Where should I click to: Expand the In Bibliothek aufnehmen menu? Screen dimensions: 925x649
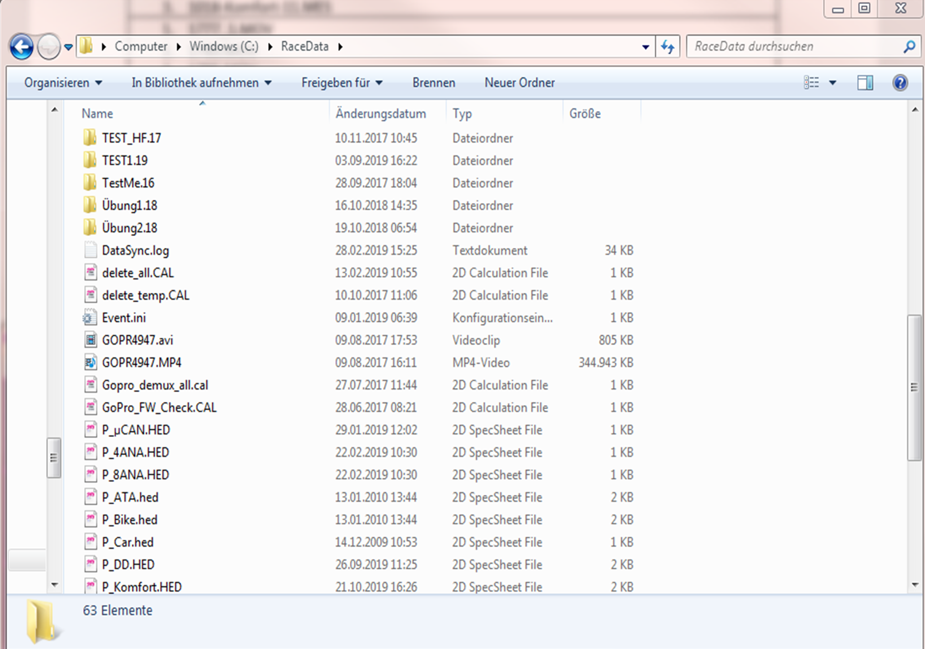[201, 83]
